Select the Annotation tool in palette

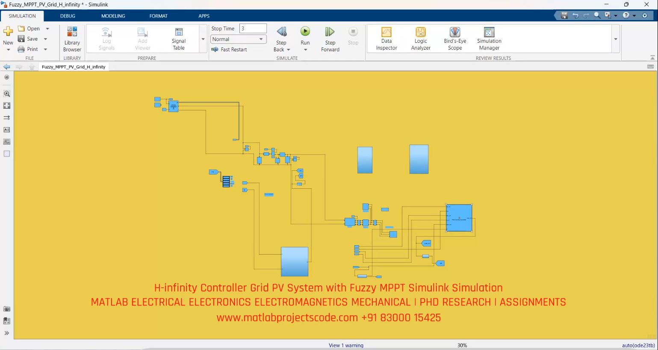click(7, 130)
